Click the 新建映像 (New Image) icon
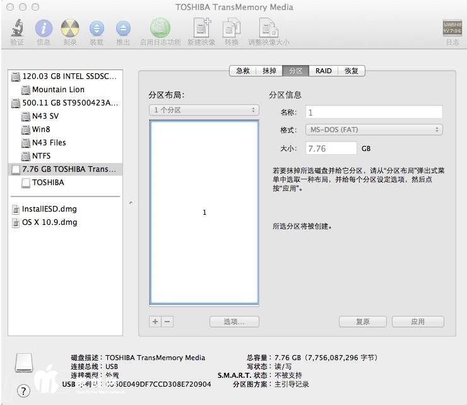 pyautogui.click(x=202, y=29)
